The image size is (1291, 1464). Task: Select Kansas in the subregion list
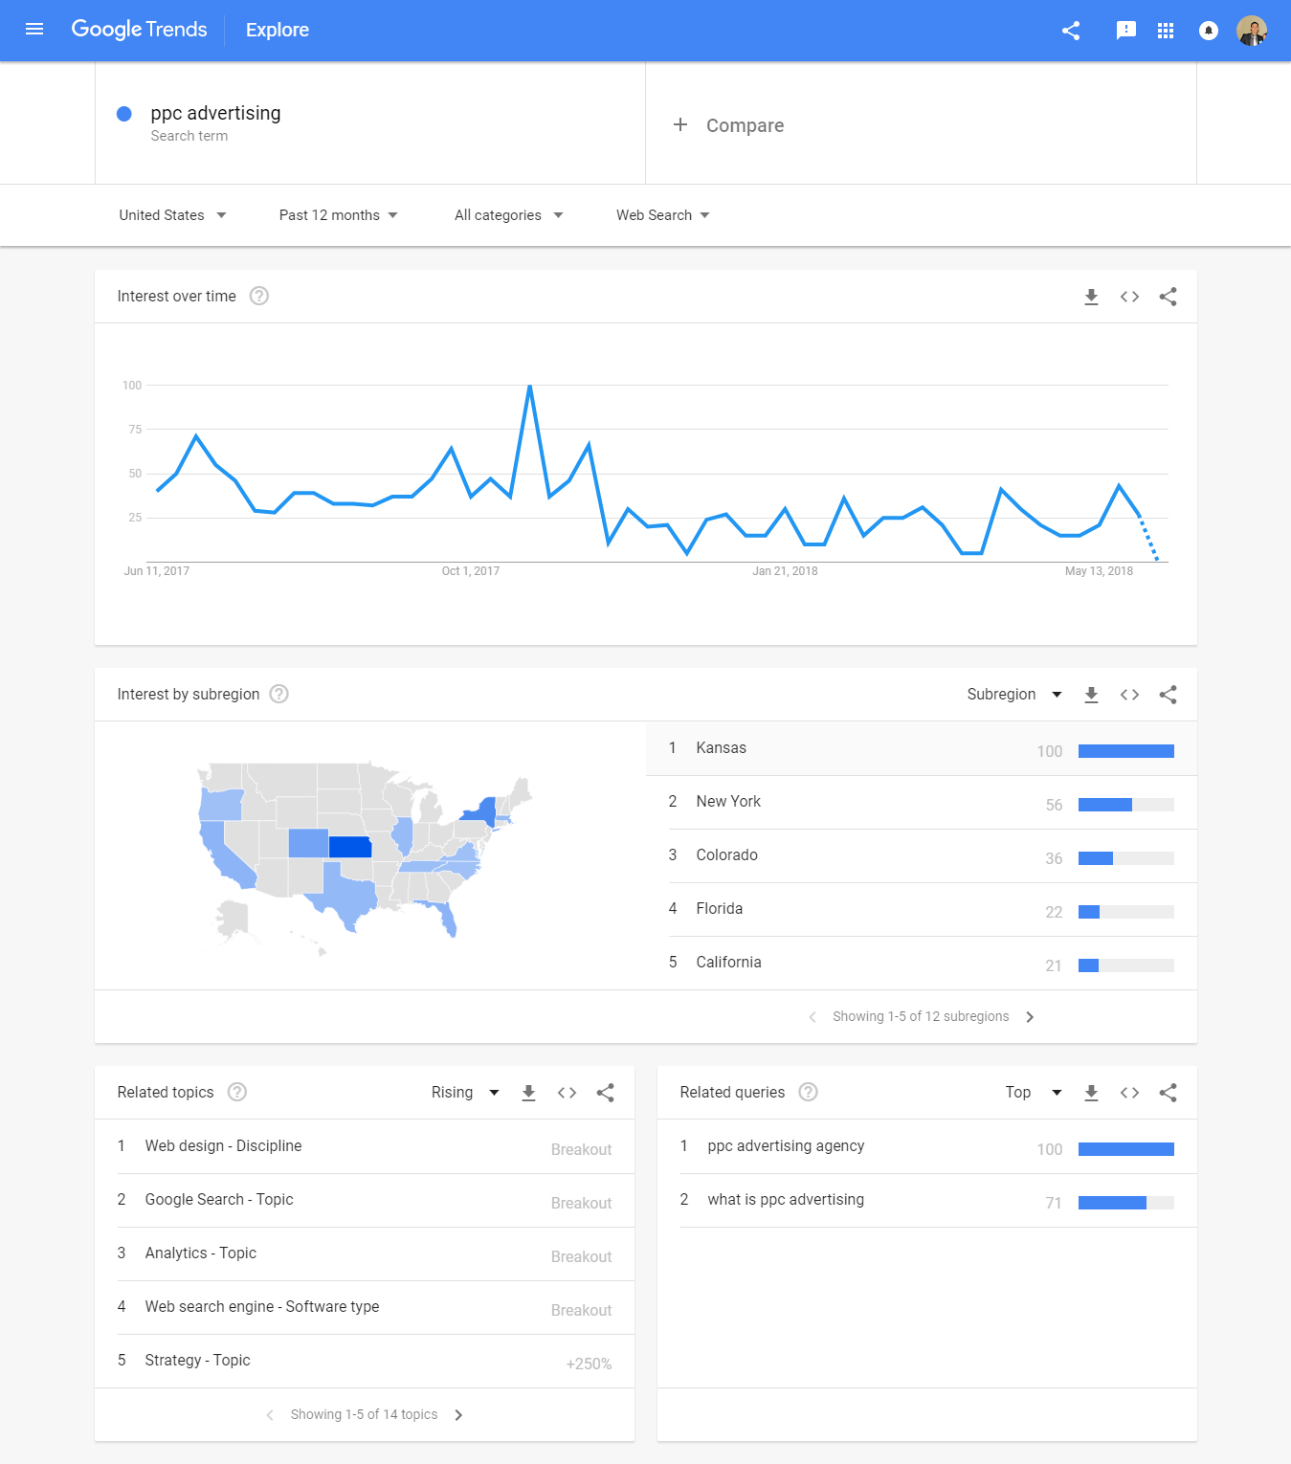tap(921, 748)
